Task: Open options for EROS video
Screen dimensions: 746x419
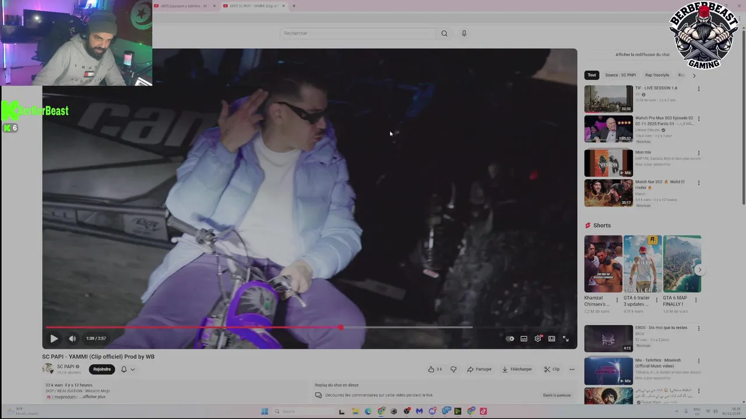Action: (698, 328)
